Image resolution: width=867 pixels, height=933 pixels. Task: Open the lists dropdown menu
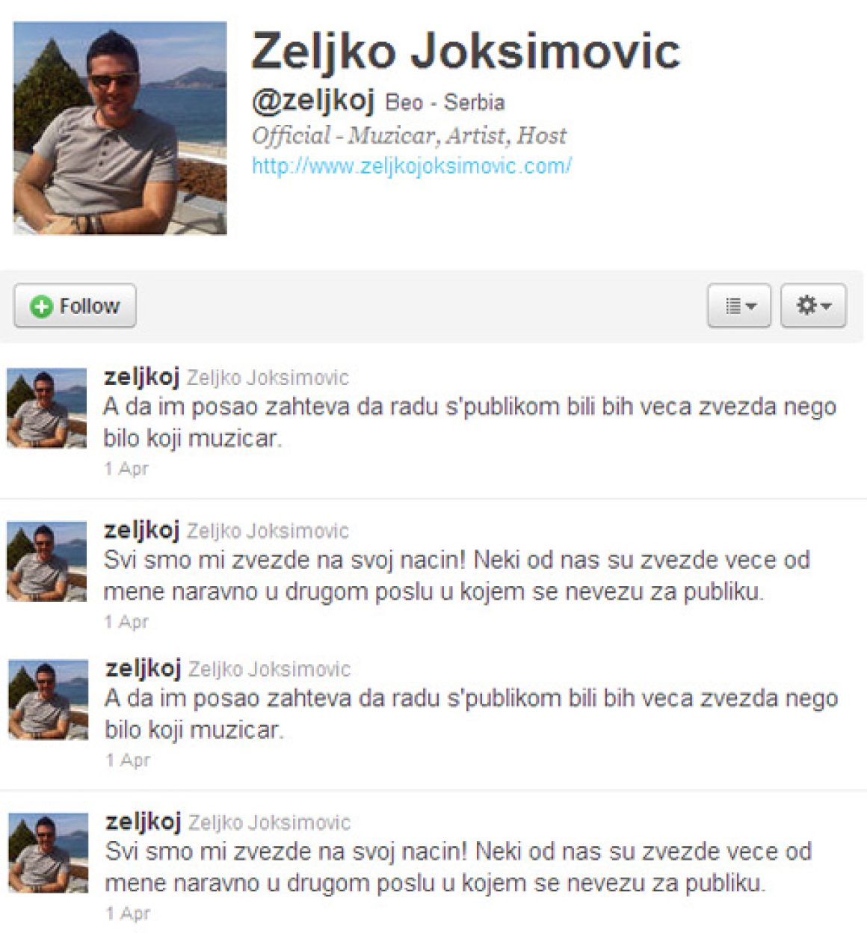tap(739, 305)
